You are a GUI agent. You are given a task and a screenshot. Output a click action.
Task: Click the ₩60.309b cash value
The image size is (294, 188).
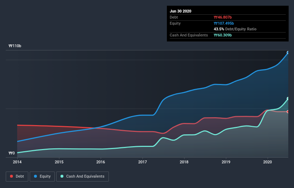click(223, 35)
